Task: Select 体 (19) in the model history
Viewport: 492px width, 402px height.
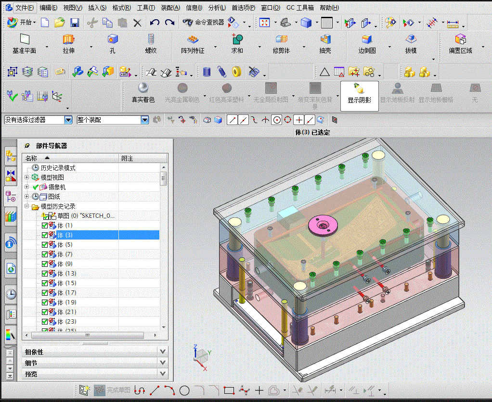Action: [x=66, y=302]
